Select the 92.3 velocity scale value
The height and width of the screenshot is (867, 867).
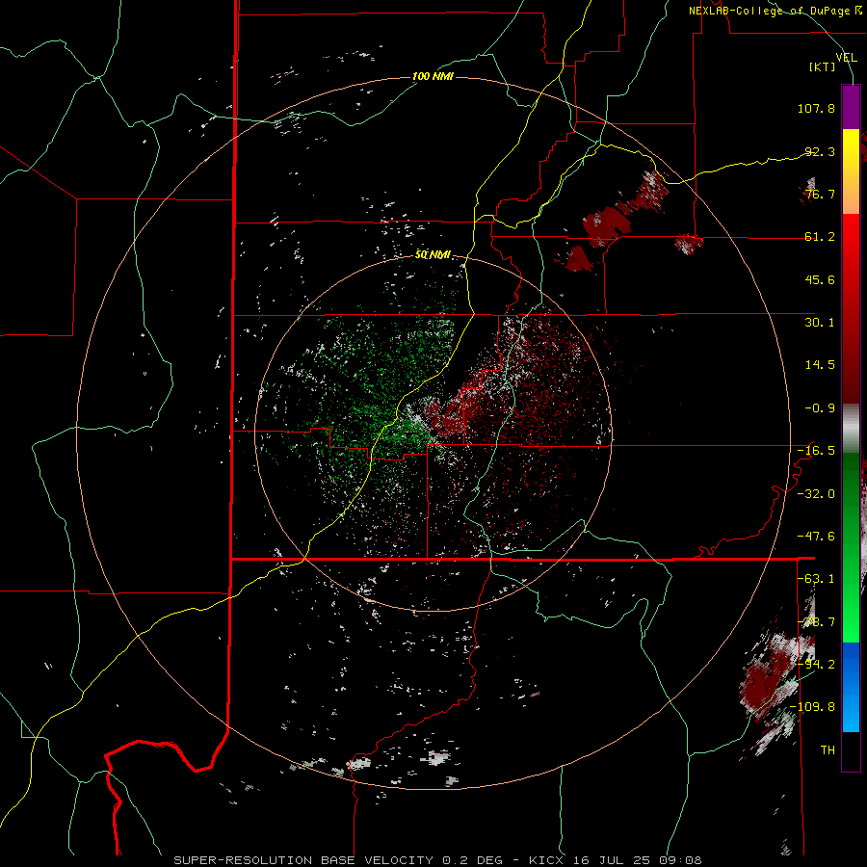click(820, 151)
